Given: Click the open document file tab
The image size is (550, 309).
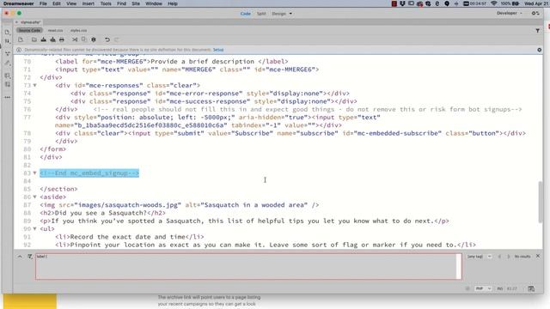Looking at the screenshot, I should [29, 22].
